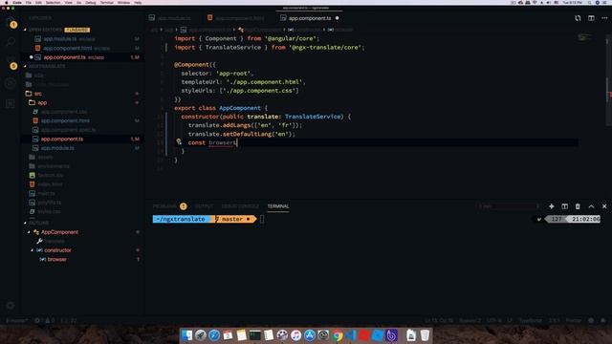Split the editor to the right
The height and width of the screenshot is (344, 612).
(591, 18)
